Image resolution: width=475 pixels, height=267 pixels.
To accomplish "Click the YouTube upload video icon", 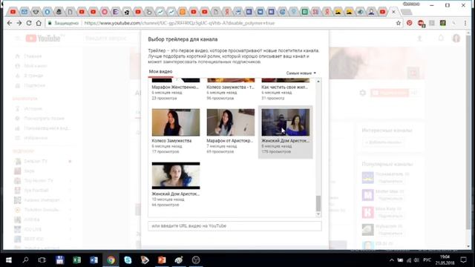I will [419, 39].
